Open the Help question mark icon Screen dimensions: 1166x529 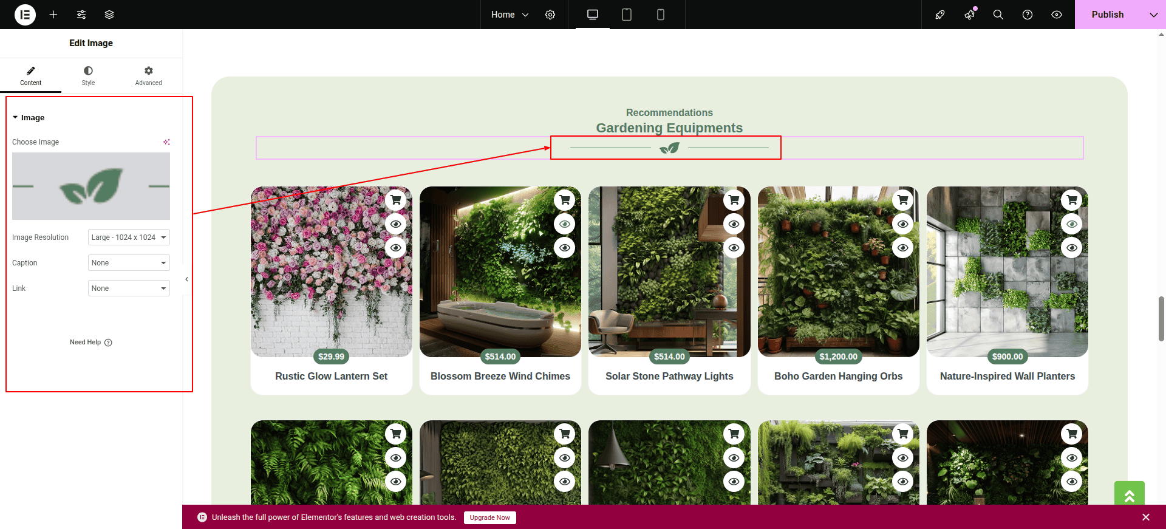pyautogui.click(x=1028, y=15)
